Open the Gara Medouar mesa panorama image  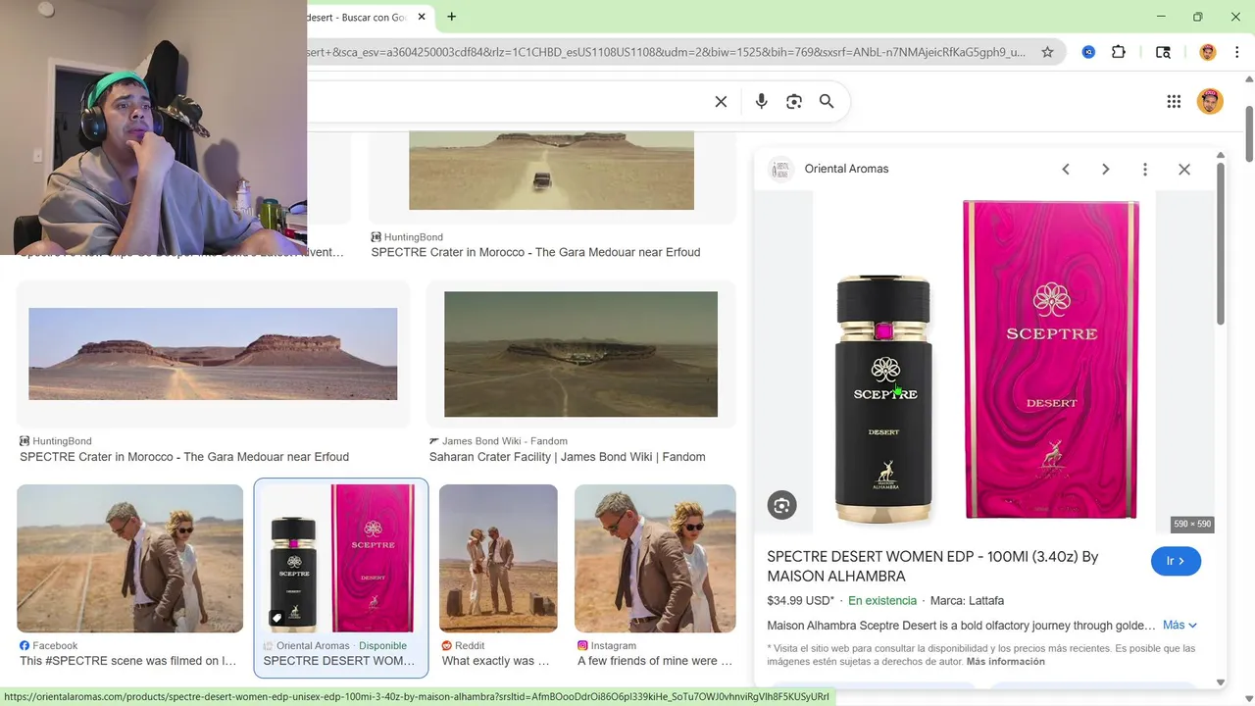(213, 354)
